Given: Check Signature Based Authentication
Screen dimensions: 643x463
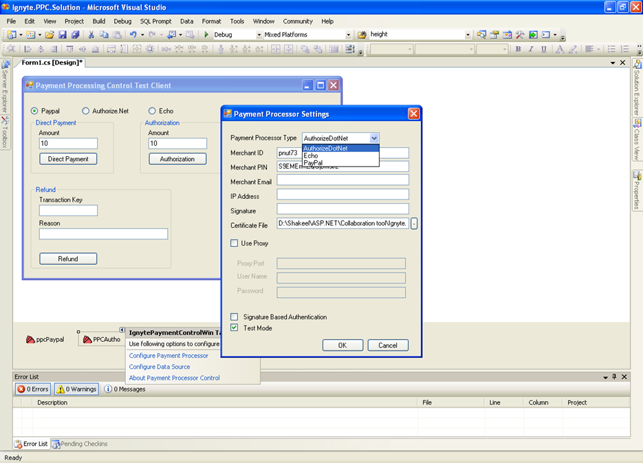Looking at the screenshot, I should coord(234,316).
